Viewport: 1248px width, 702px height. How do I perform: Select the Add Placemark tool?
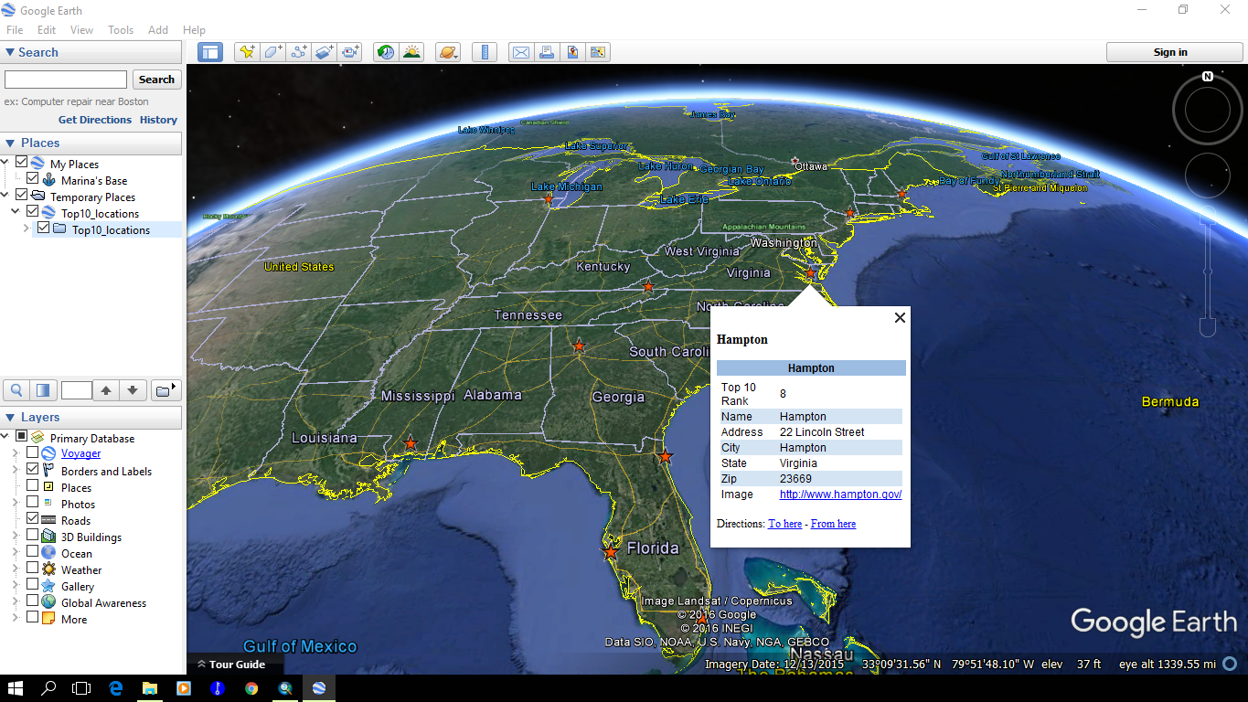[x=246, y=52]
